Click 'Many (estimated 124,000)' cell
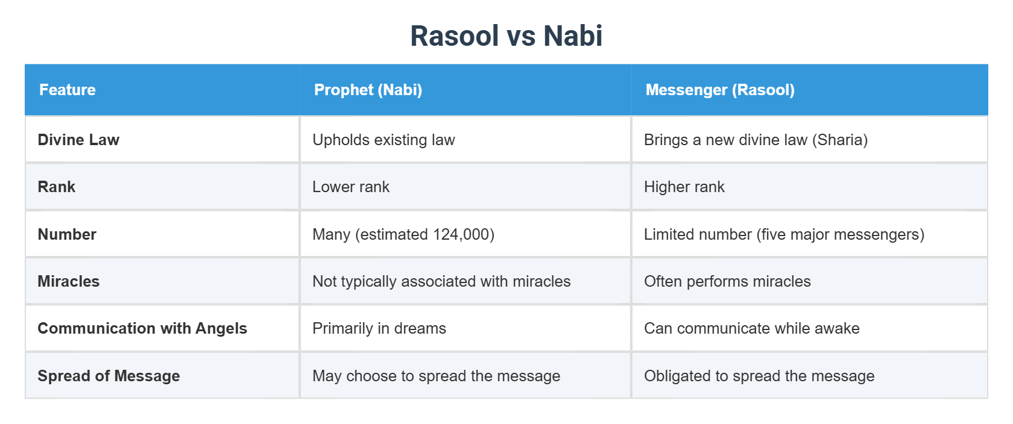Image resolution: width=1013 pixels, height=424 pixels. tap(465, 234)
